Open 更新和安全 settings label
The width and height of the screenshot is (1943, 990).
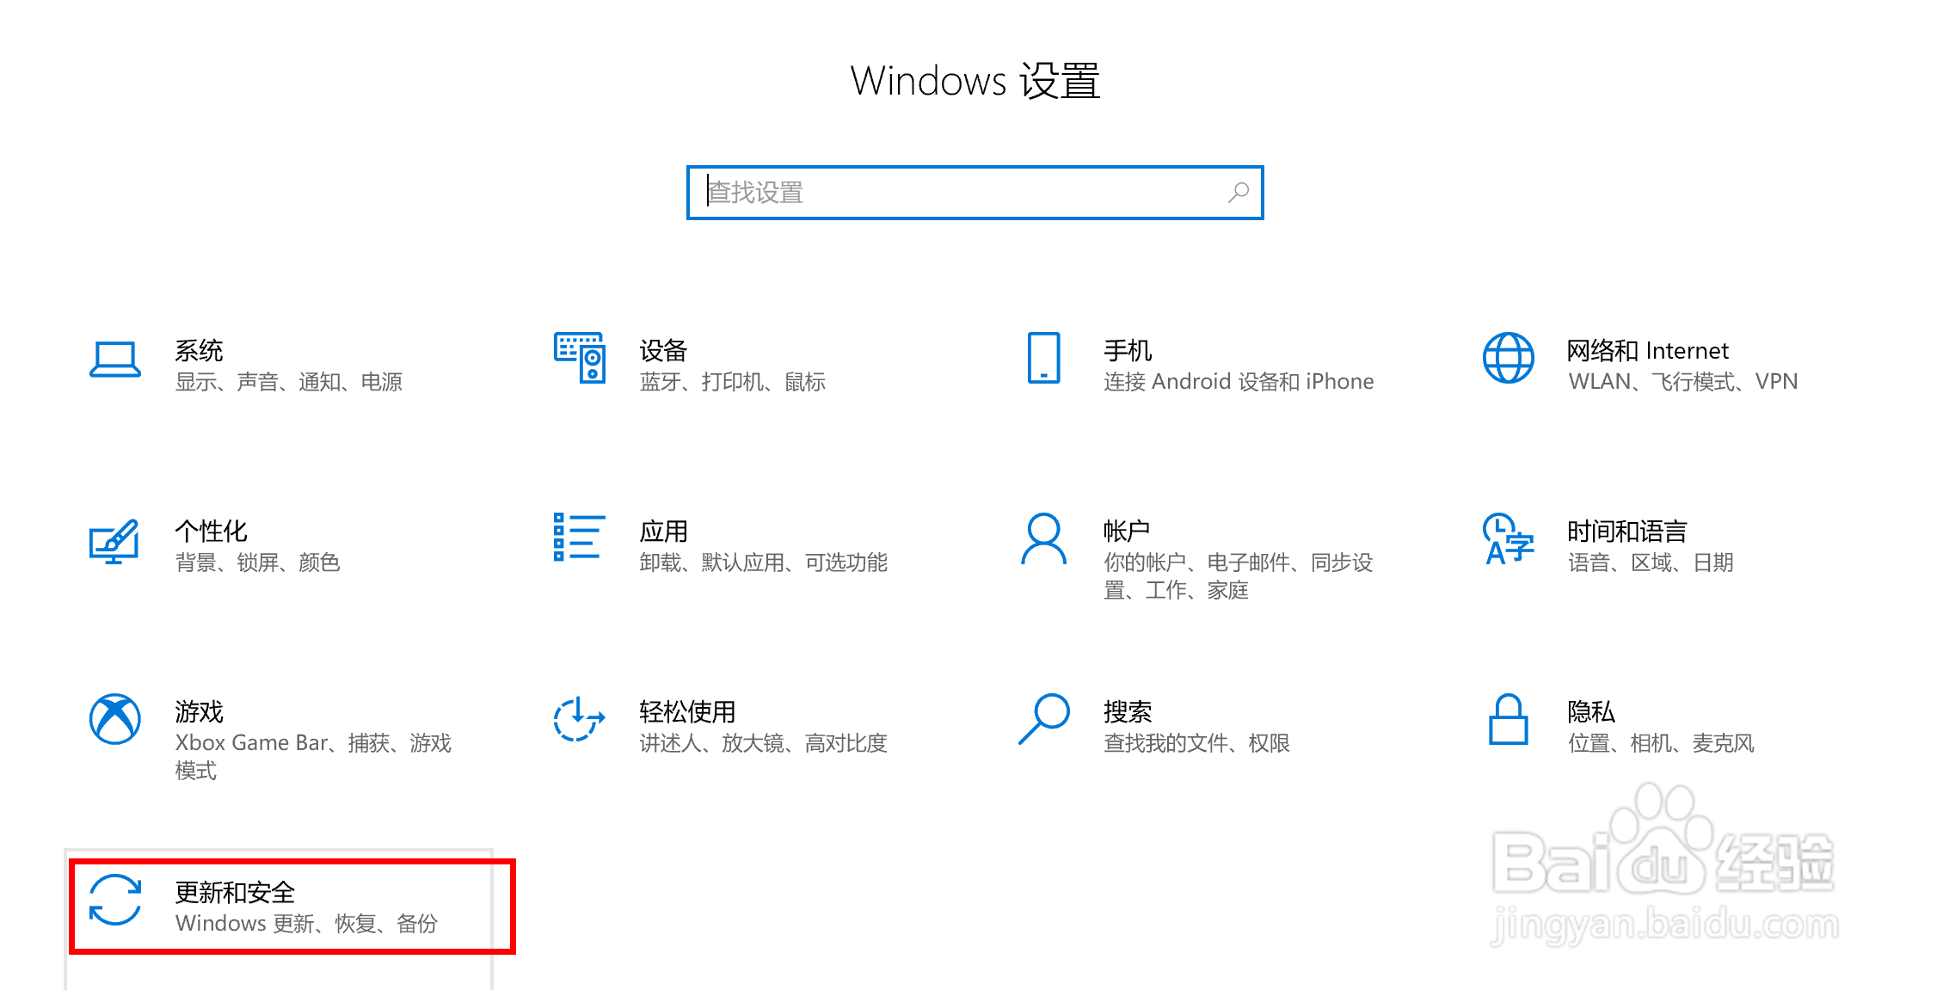point(235,893)
